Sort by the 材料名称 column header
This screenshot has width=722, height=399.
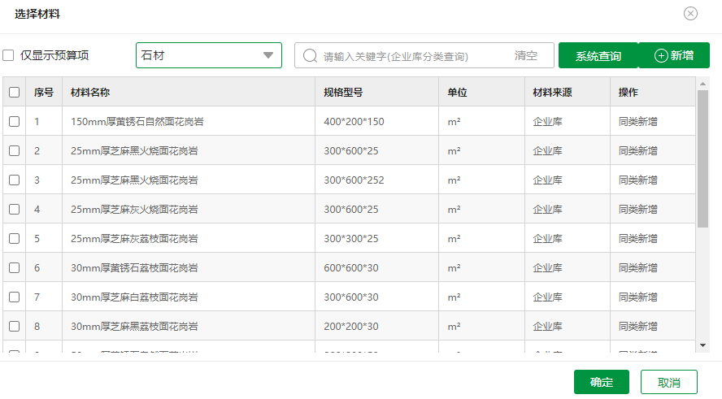pyautogui.click(x=90, y=92)
